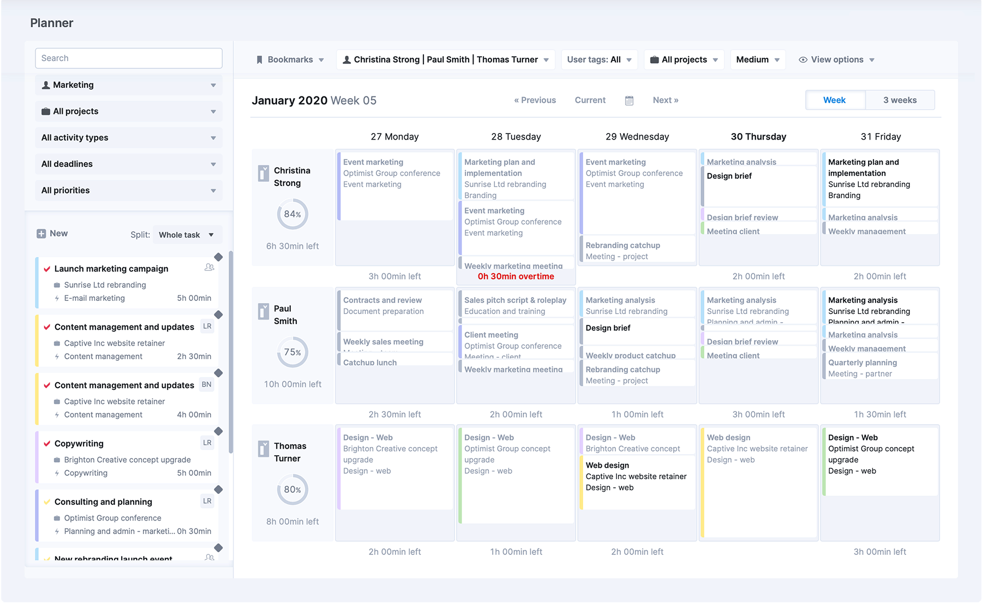Viewport: 982px width, 604px height.
Task: Open the Medium density dropdown
Action: pyautogui.click(x=758, y=60)
